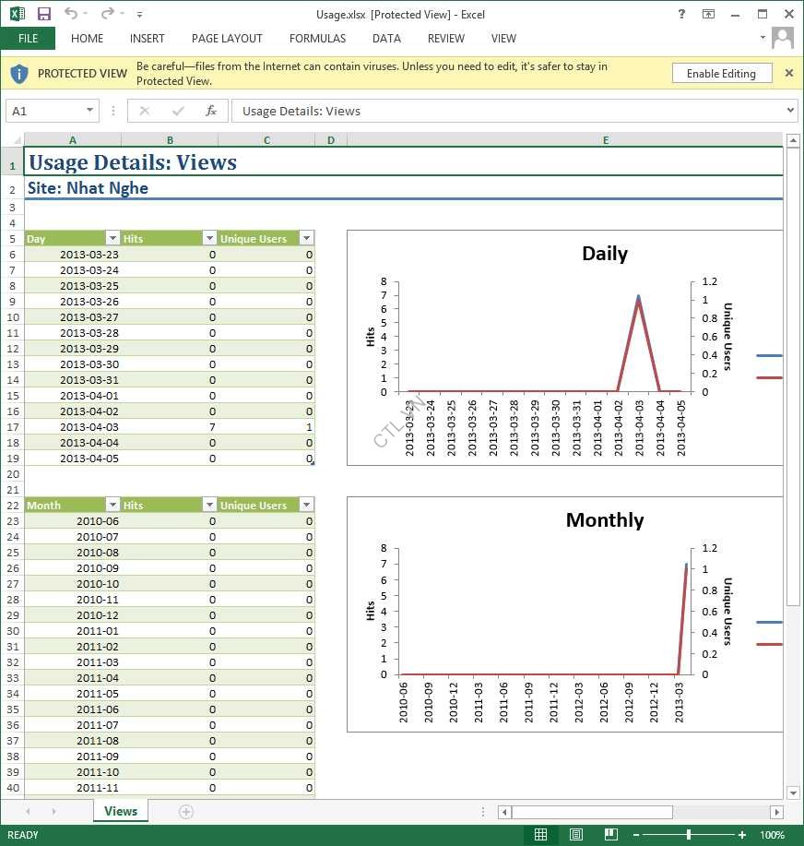Open the Month column filter dropdown
Screen dimensions: 804x846
tap(112, 506)
